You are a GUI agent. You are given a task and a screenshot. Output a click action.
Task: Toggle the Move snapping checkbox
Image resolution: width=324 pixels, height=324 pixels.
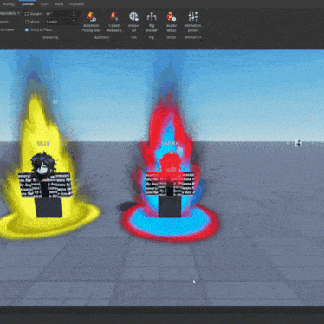[27, 22]
